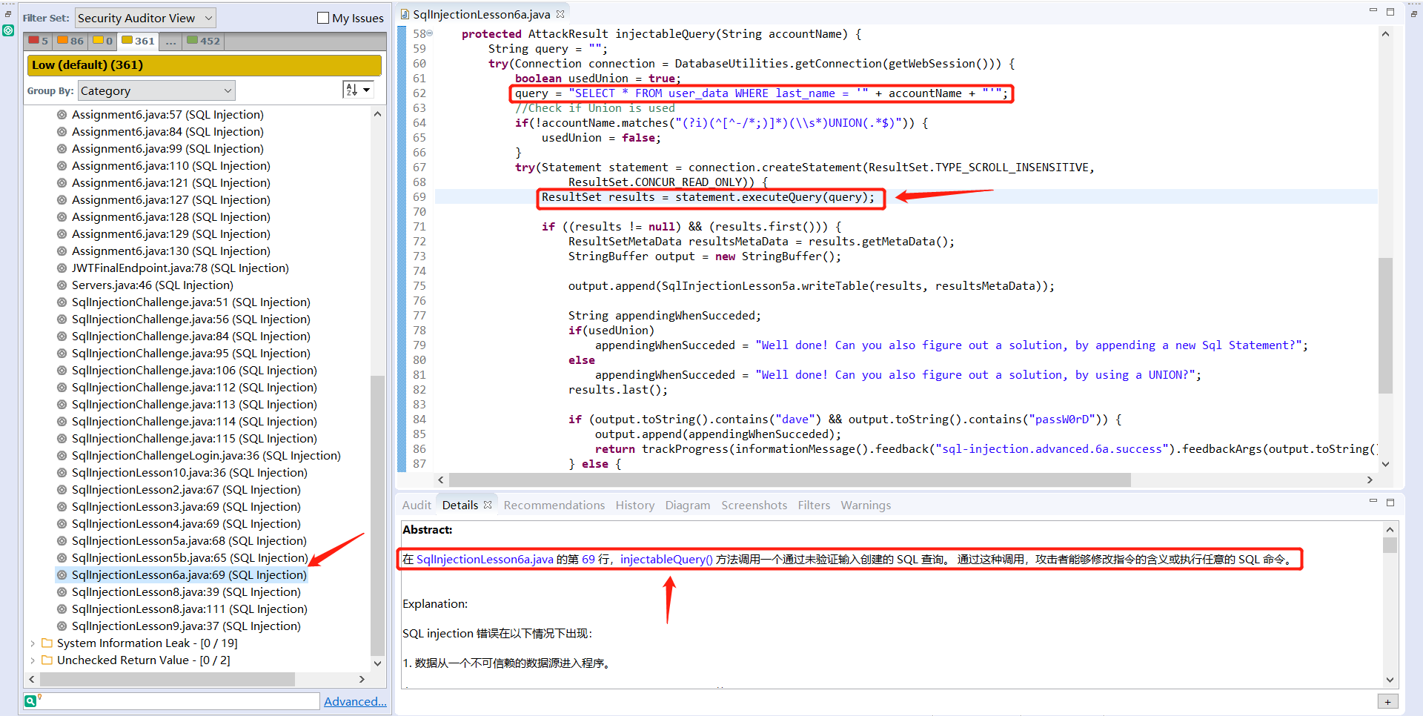Select the yellow filter tab showing 0

click(102, 41)
